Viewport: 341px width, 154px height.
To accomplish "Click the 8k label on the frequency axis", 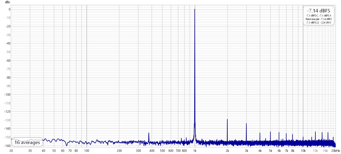I will click(x=292, y=151).
